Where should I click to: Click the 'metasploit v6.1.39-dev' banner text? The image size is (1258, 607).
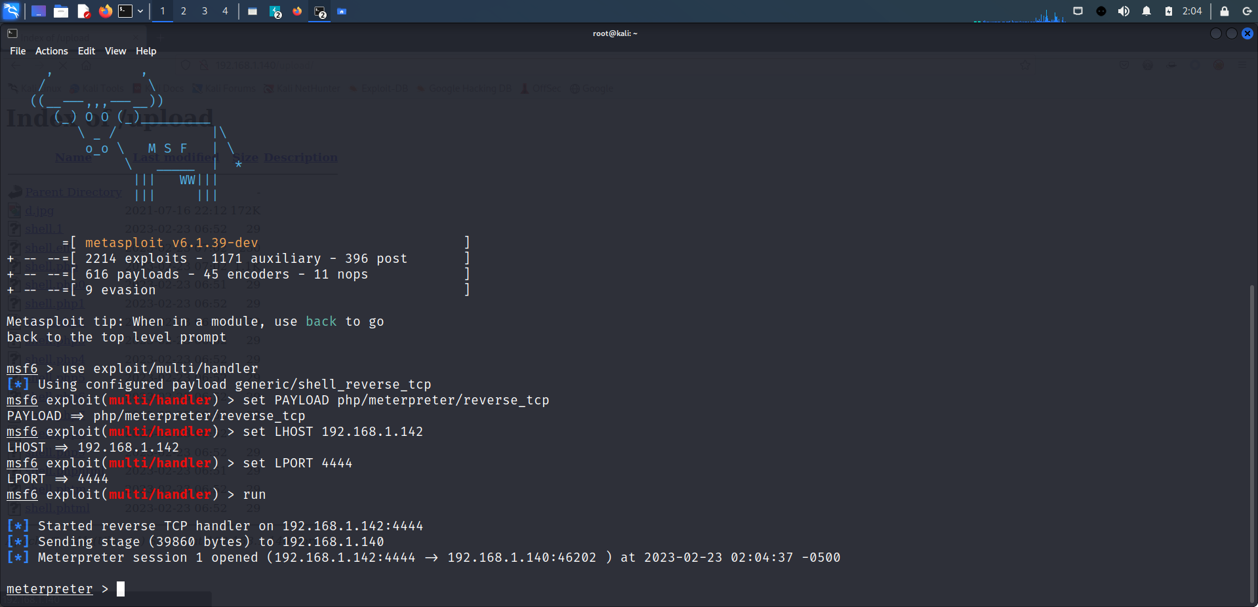[172, 243]
